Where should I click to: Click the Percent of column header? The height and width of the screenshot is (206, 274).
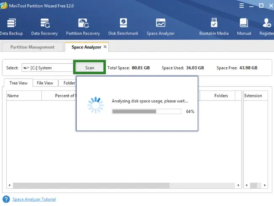point(59,95)
